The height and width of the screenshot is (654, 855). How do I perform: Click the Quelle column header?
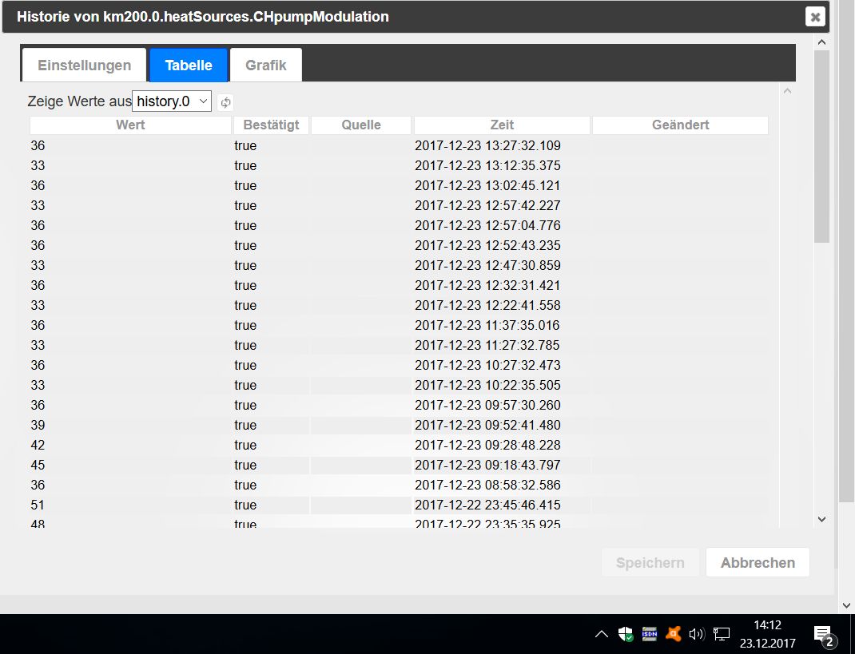(x=361, y=125)
